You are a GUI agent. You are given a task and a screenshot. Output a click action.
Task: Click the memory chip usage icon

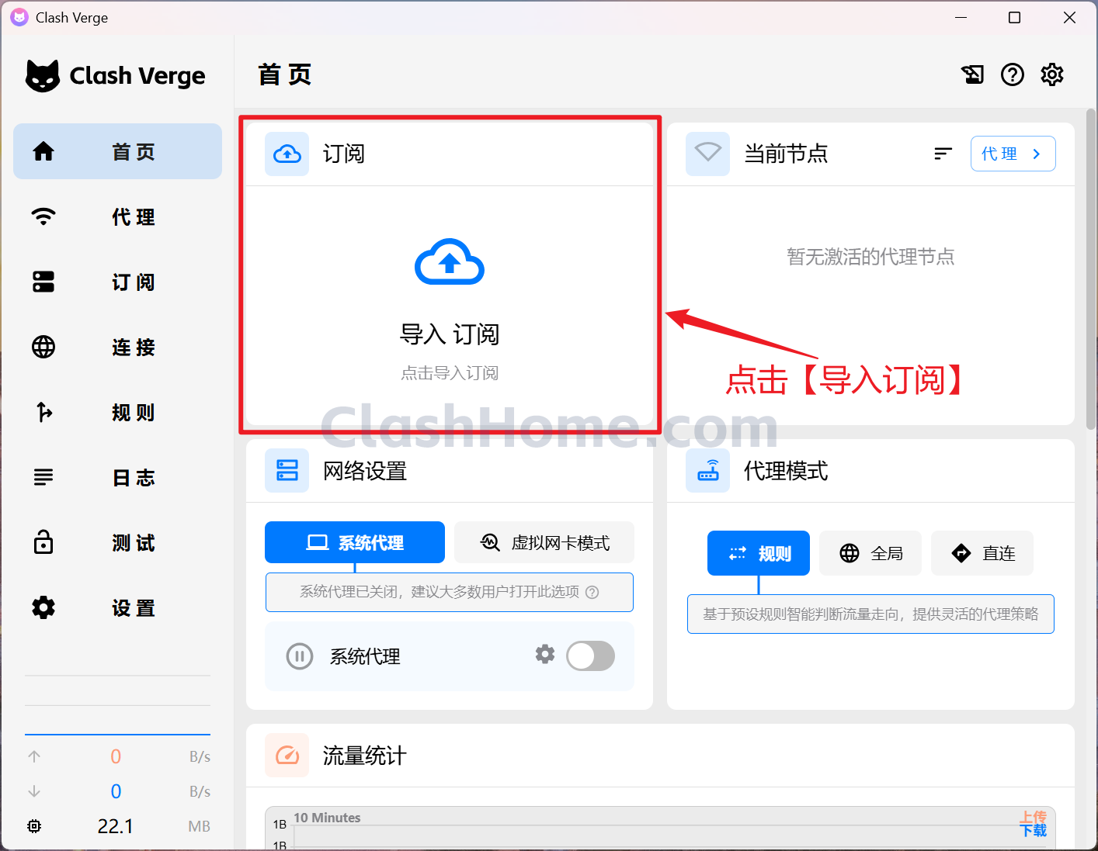tap(34, 826)
